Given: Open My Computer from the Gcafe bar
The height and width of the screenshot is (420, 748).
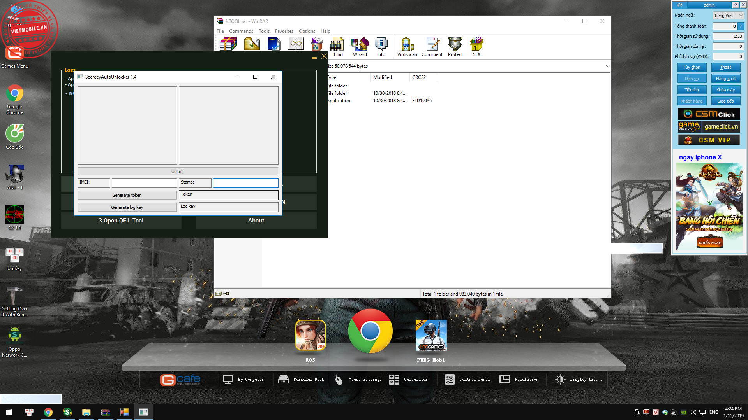Looking at the screenshot, I should click(x=243, y=379).
